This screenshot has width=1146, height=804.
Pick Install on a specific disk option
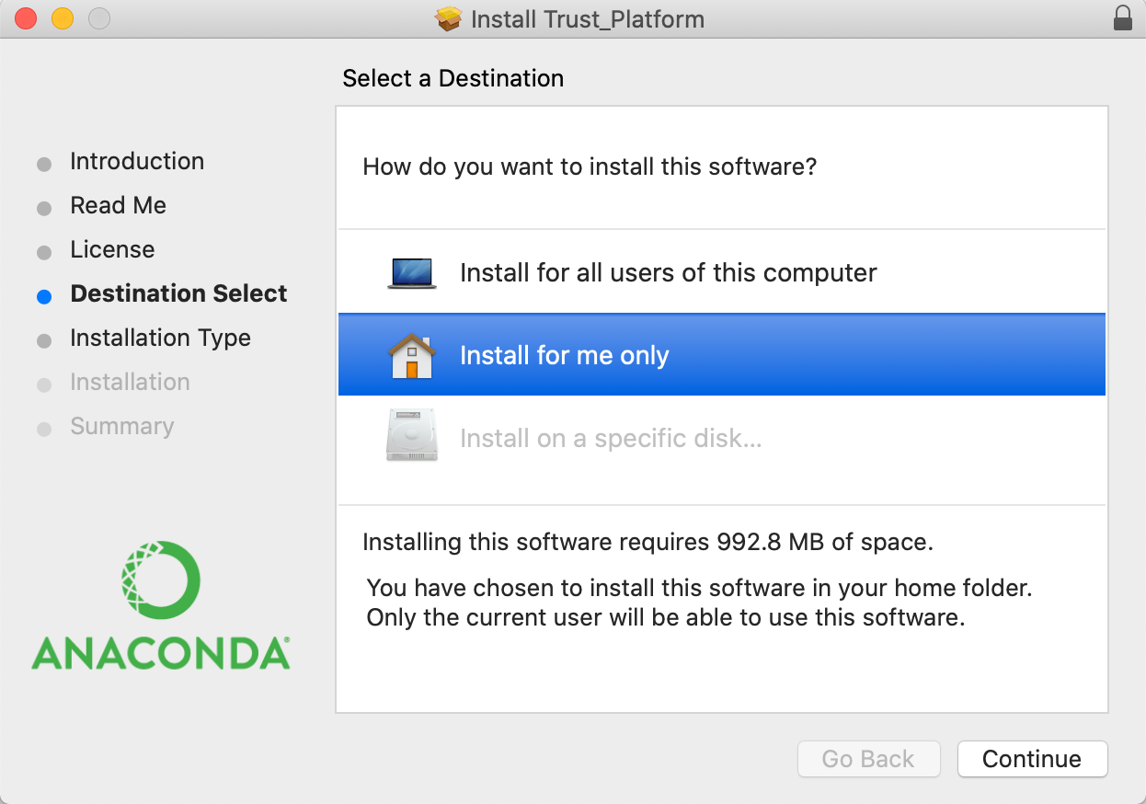[611, 439]
